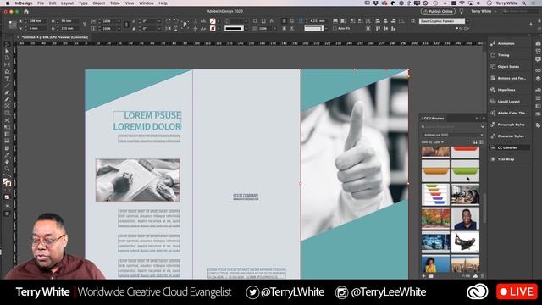Select the Untitled-4 document tab
Viewport: 542px width, 305px height.
pos(54,37)
